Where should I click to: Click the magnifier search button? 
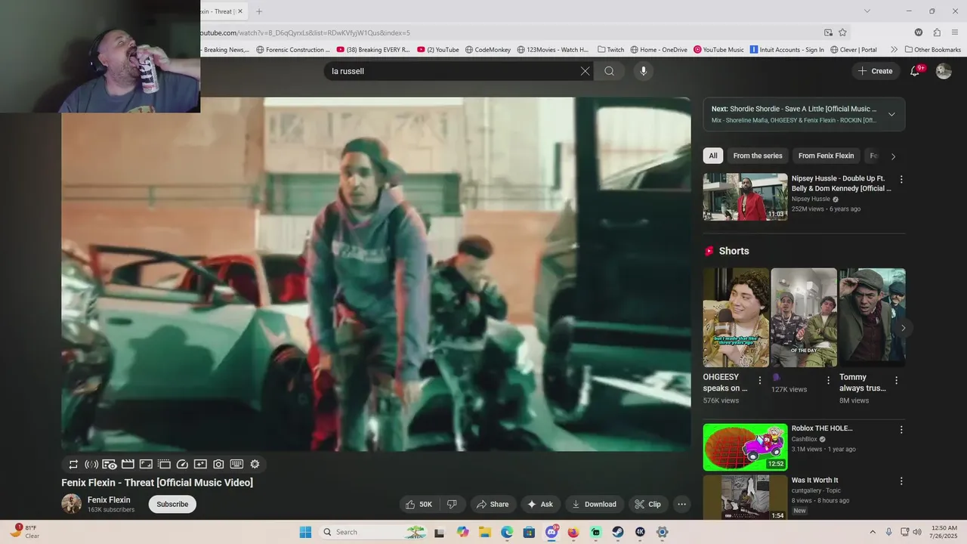[609, 71]
